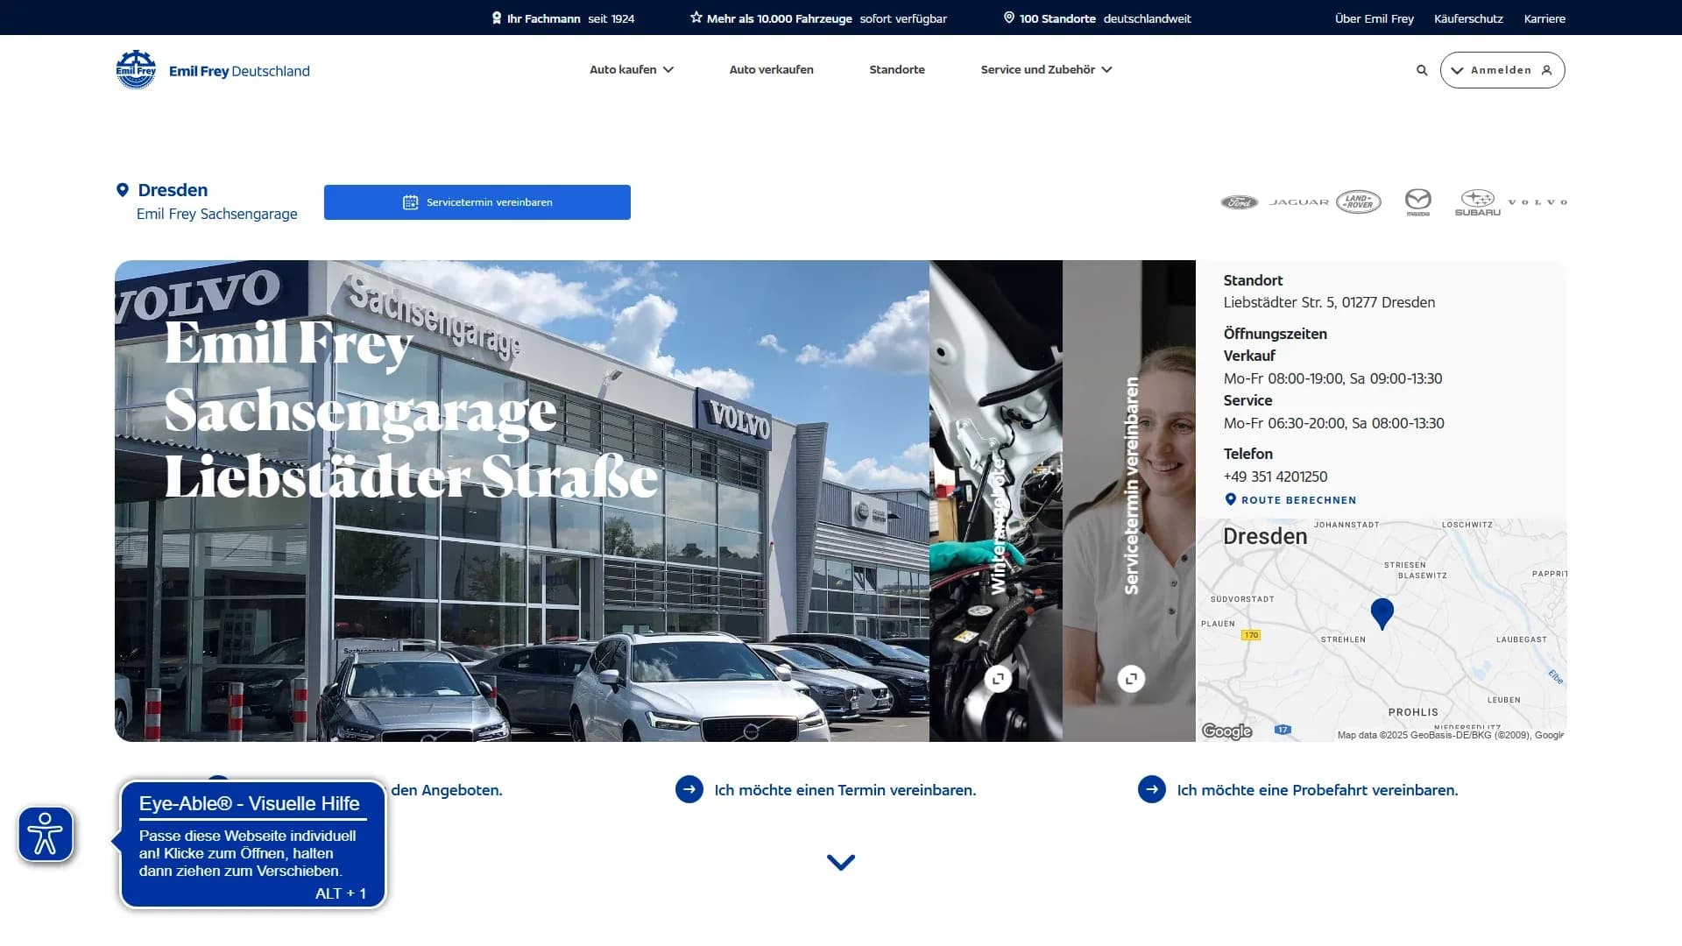Click the blue map location pin
1682x946 pixels.
tap(1382, 612)
